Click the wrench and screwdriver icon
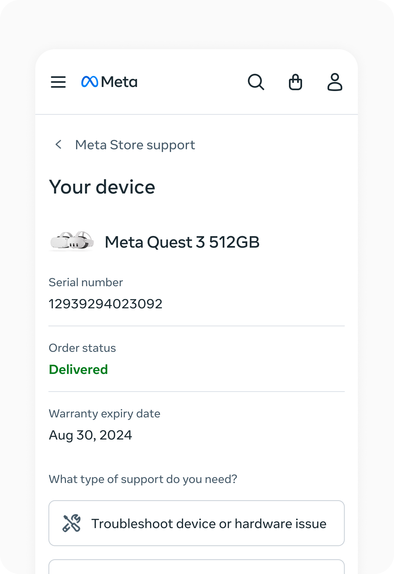This screenshot has height=574, width=394. (71, 523)
